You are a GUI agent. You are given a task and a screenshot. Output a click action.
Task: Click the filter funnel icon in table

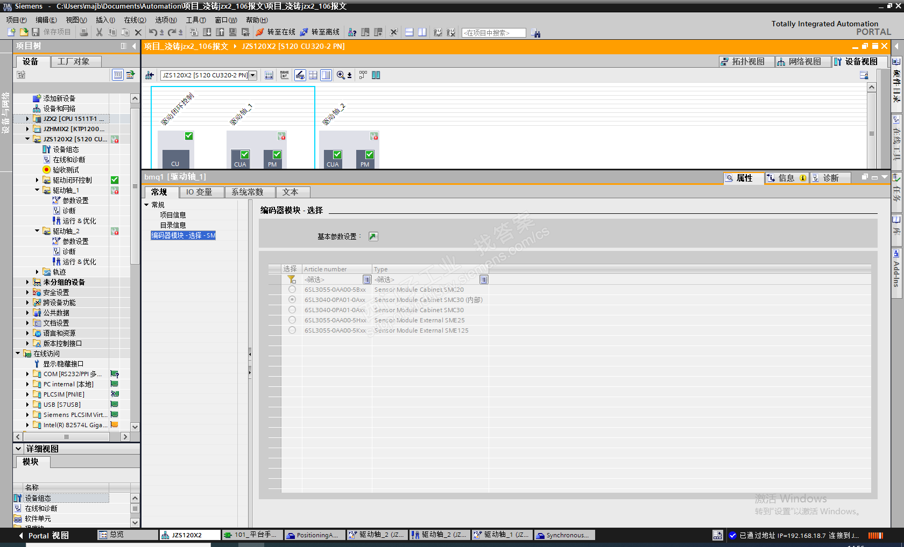[x=292, y=279]
